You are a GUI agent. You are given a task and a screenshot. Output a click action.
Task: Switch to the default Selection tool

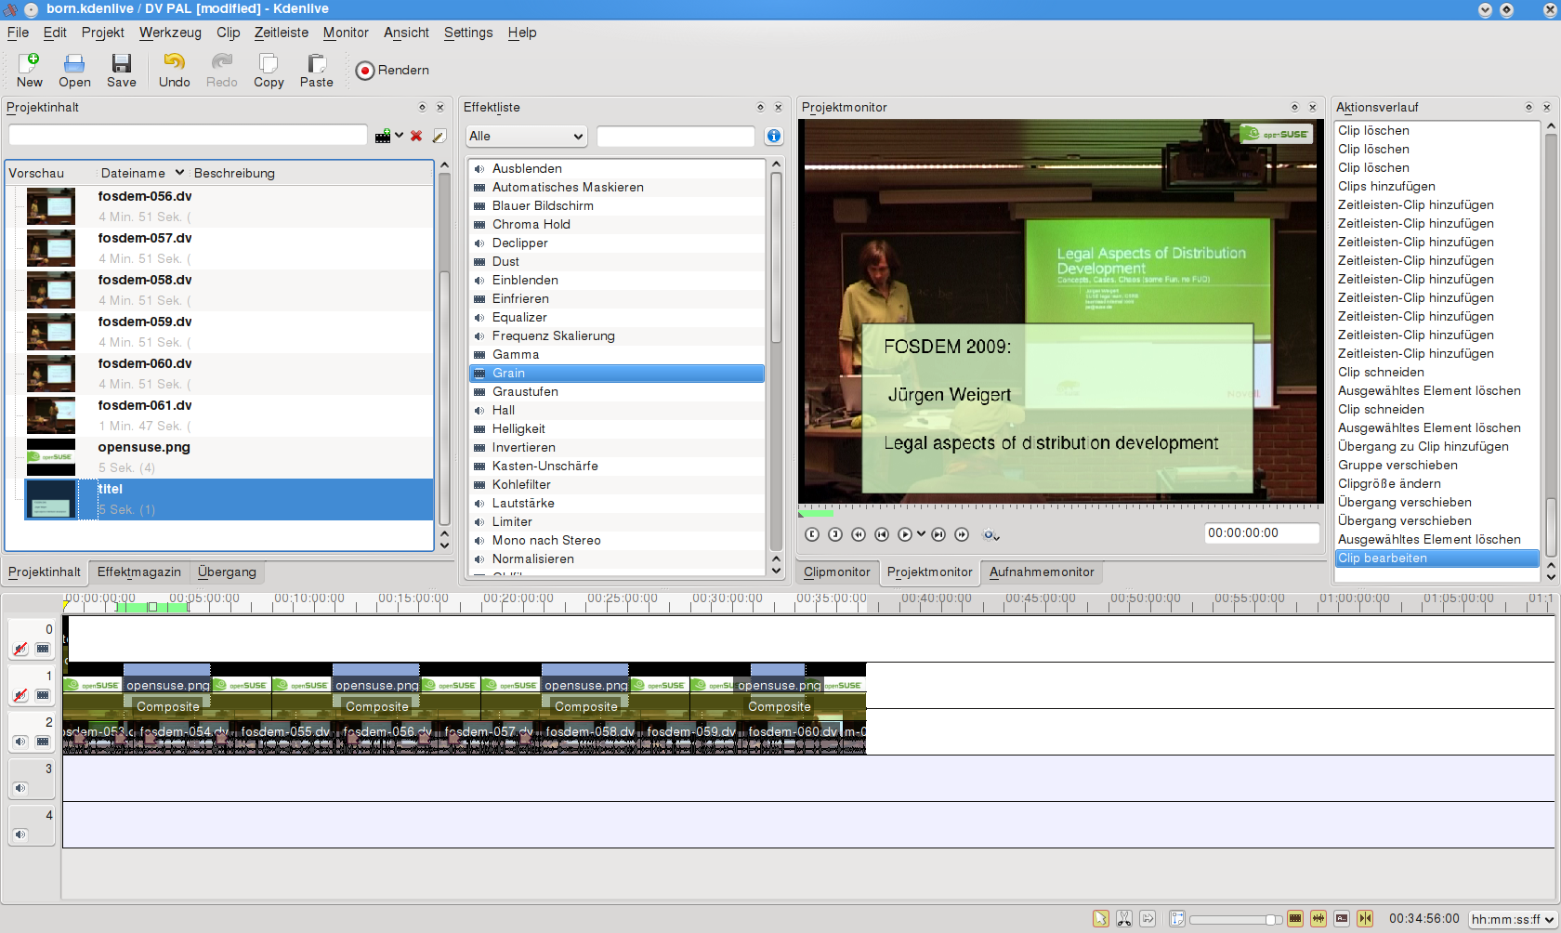(x=1100, y=918)
